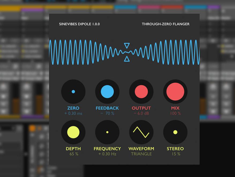Click the Zero knob blue dot
The image size is (235, 177).
click(x=73, y=92)
